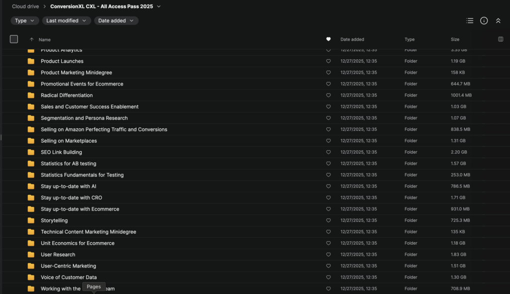This screenshot has width=510, height=294.
Task: Favorite the User Research folder
Action: tap(328, 255)
